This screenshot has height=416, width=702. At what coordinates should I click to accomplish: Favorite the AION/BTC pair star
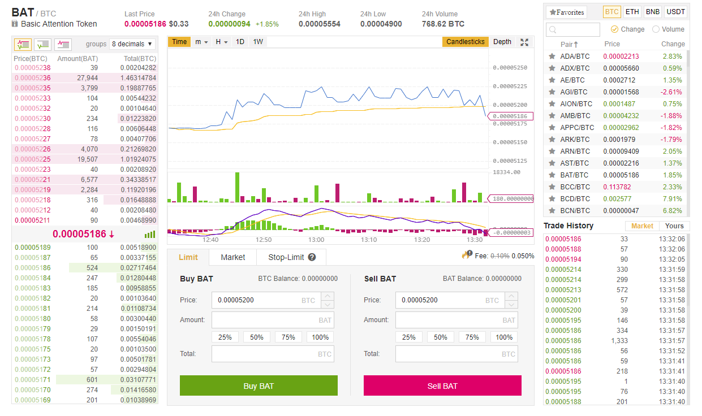(x=552, y=103)
